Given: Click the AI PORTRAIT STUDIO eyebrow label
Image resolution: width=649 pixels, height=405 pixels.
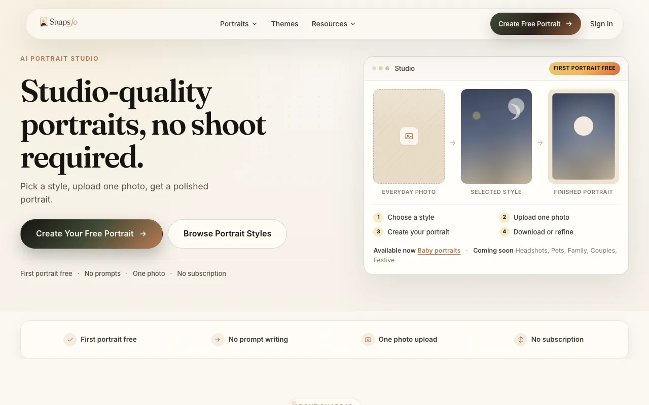Looking at the screenshot, I should [59, 59].
